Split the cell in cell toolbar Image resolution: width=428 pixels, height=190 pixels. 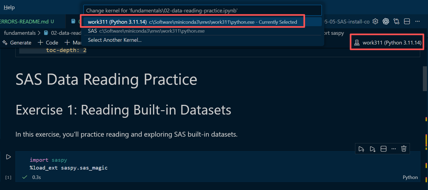click(x=383, y=149)
